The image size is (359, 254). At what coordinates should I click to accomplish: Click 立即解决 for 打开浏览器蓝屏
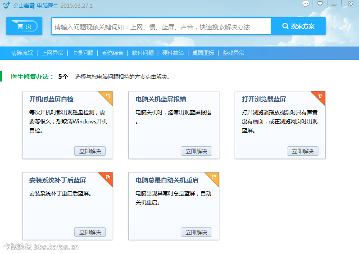(x=302, y=151)
